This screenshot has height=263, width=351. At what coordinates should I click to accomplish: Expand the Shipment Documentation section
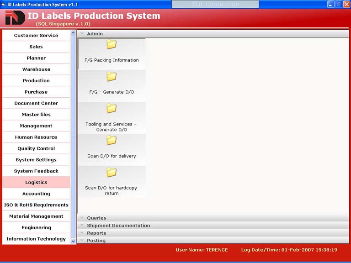click(x=118, y=226)
